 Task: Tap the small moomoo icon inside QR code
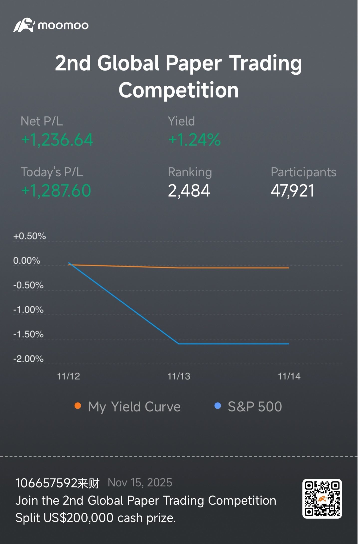tap(322, 499)
